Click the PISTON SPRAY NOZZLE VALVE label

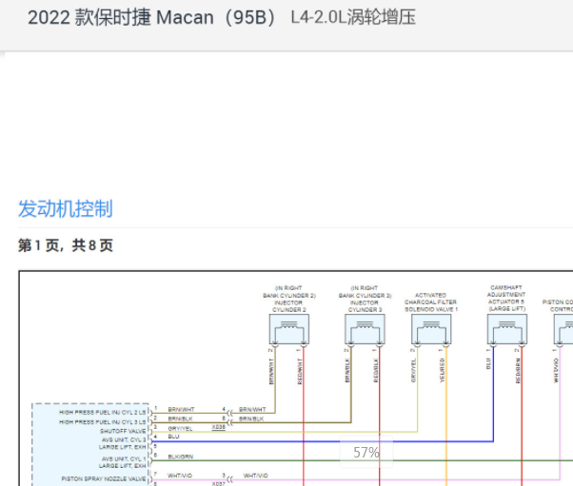pos(104,478)
